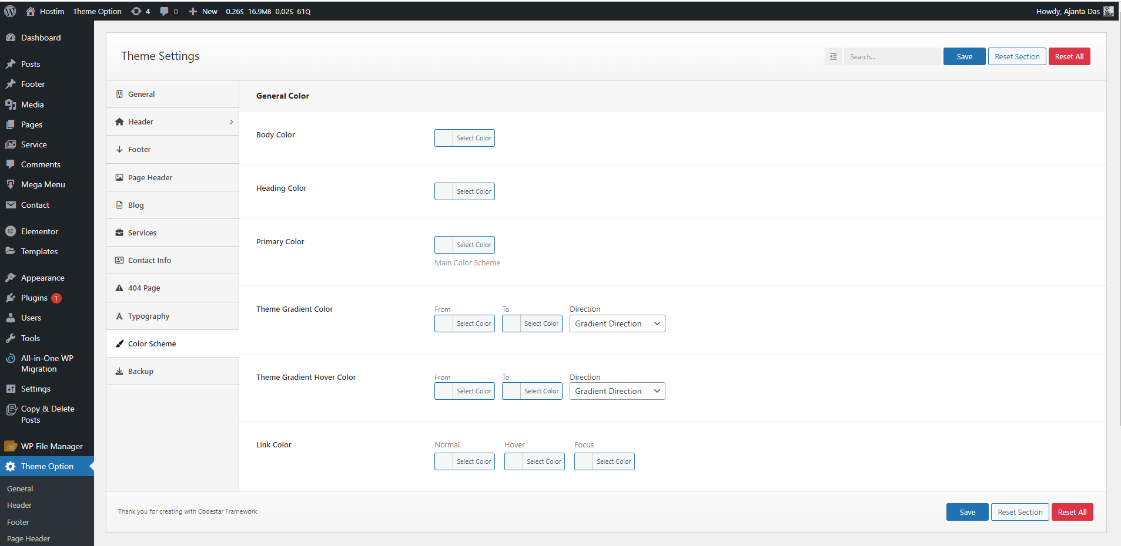Open Plugins with the update badge
The image size is (1121, 546).
[34, 298]
